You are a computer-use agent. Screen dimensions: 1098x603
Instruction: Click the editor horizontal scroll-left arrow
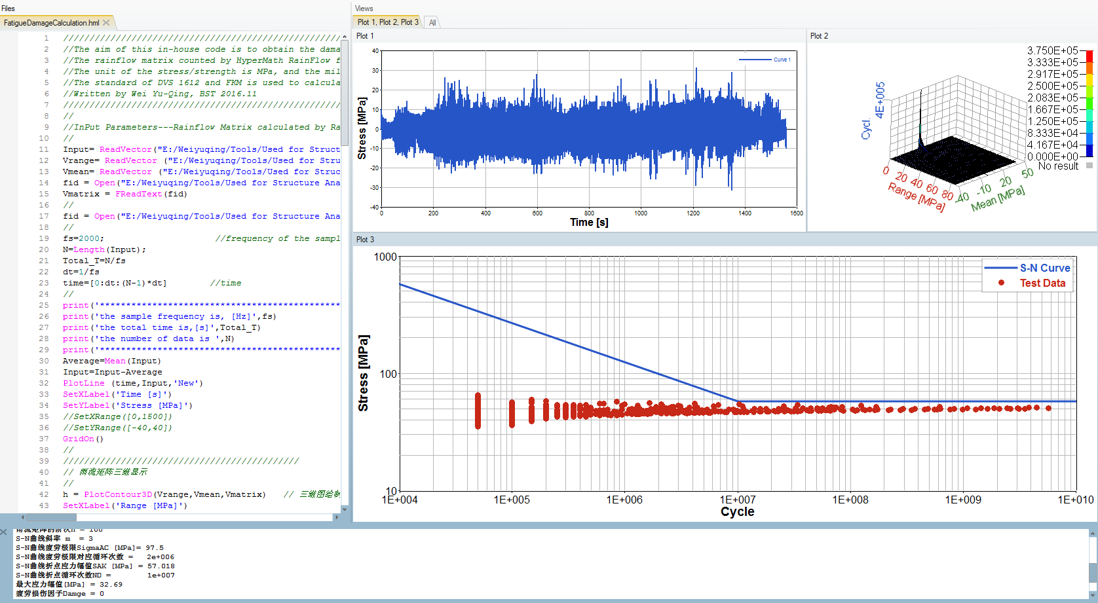point(22,517)
